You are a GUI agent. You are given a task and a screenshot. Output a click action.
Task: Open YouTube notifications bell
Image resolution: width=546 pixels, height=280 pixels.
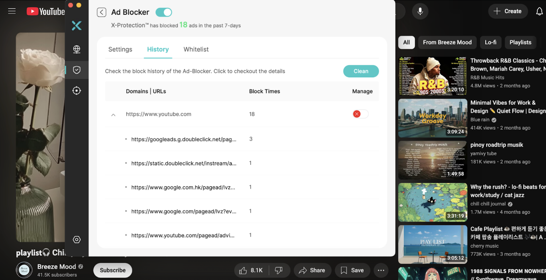tap(539, 11)
